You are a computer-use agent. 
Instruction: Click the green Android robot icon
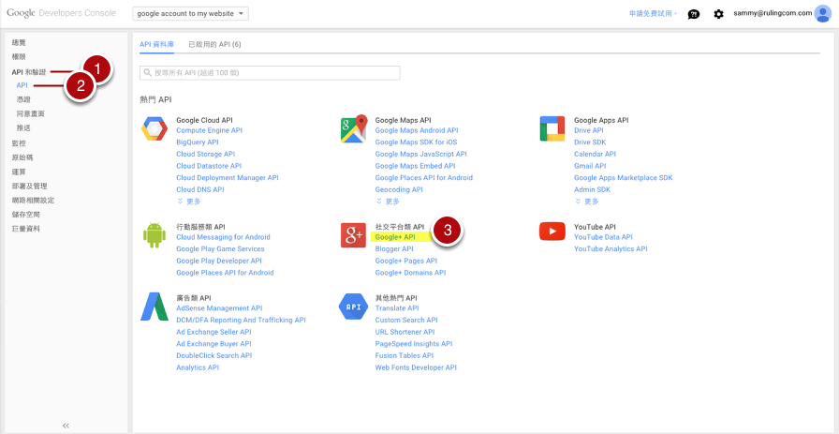click(155, 235)
